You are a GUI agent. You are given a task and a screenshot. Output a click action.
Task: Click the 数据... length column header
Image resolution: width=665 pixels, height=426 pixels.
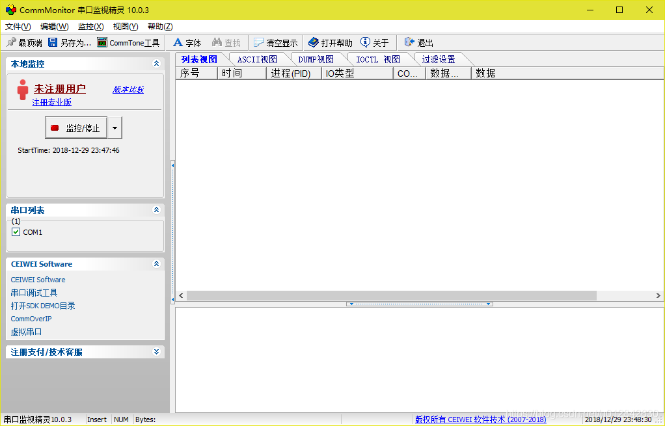pyautogui.click(x=449, y=73)
